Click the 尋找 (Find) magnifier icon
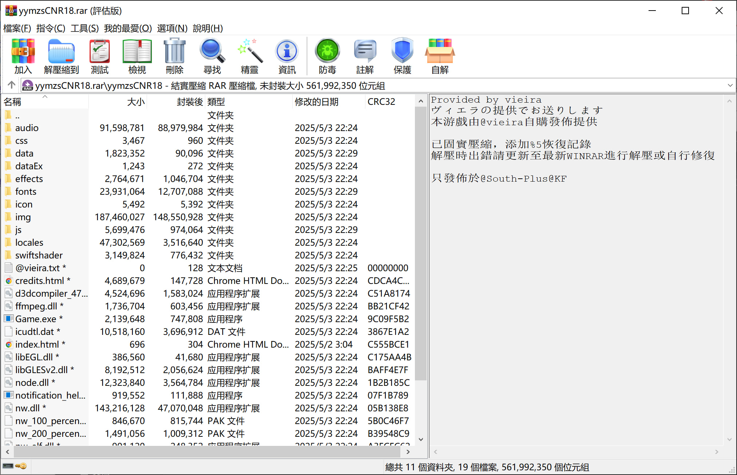Screen dimensions: 737x475 (212, 51)
